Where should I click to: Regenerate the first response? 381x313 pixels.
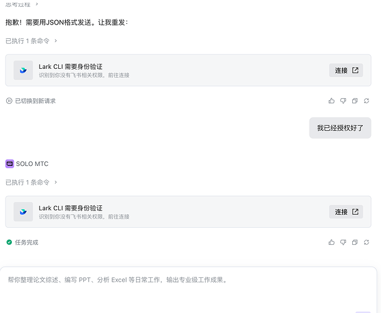[367, 101]
